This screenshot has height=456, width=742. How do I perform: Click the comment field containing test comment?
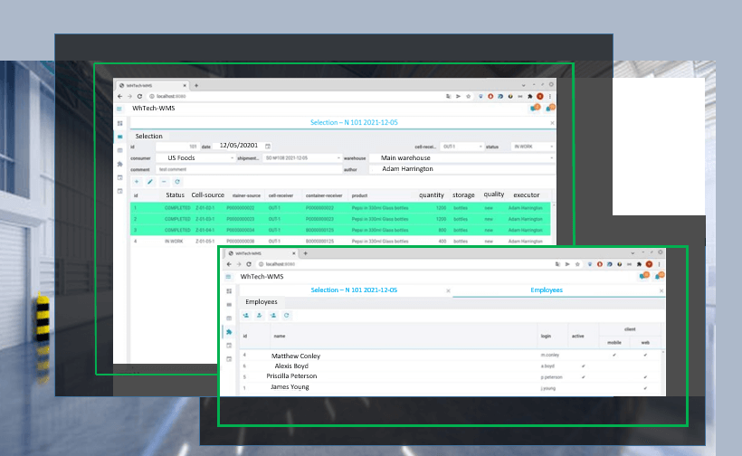coord(249,169)
